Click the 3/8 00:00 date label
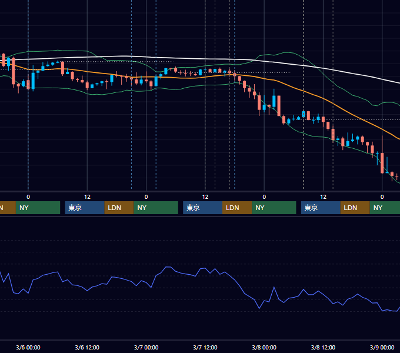Screen dimensions: 400x353 (264, 347)
